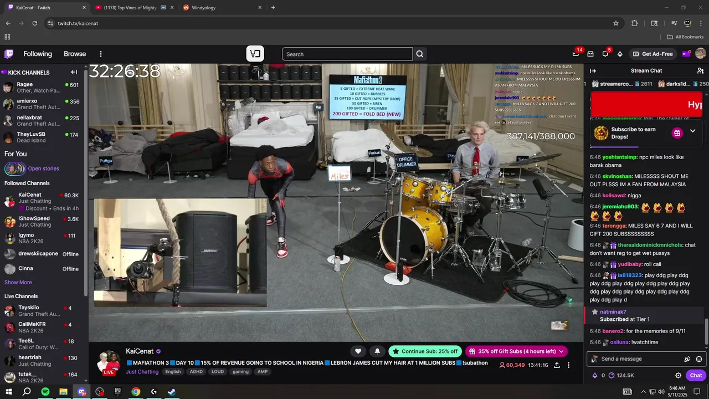709x399 pixels.
Task: Open Windows Start menu
Action: (x=9, y=391)
